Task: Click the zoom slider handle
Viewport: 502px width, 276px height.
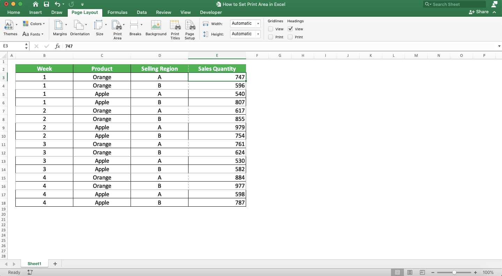Action: click(x=454, y=272)
